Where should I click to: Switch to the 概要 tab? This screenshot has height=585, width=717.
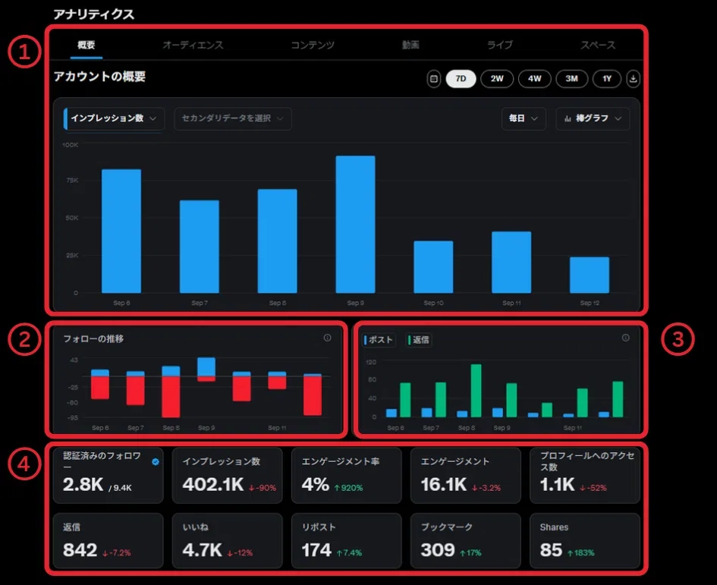pyautogui.click(x=86, y=45)
